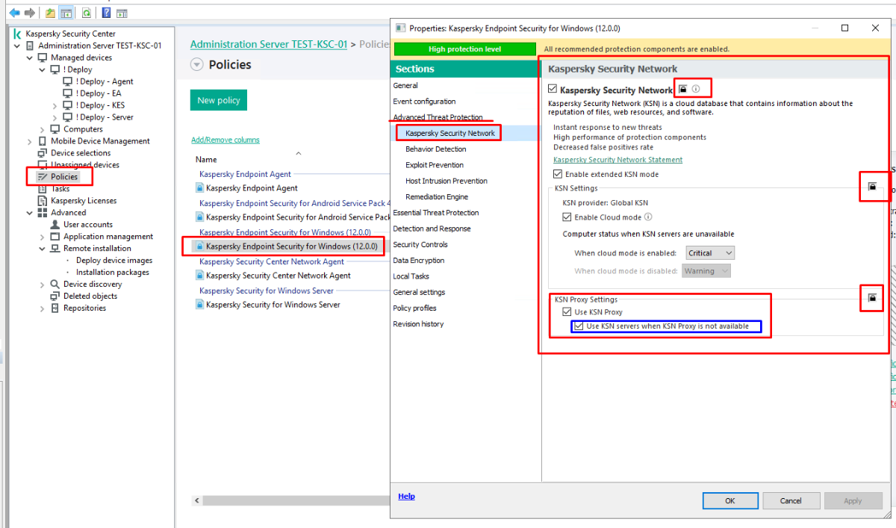Expand the Application management node
The height and width of the screenshot is (528, 896).
[x=43, y=237]
